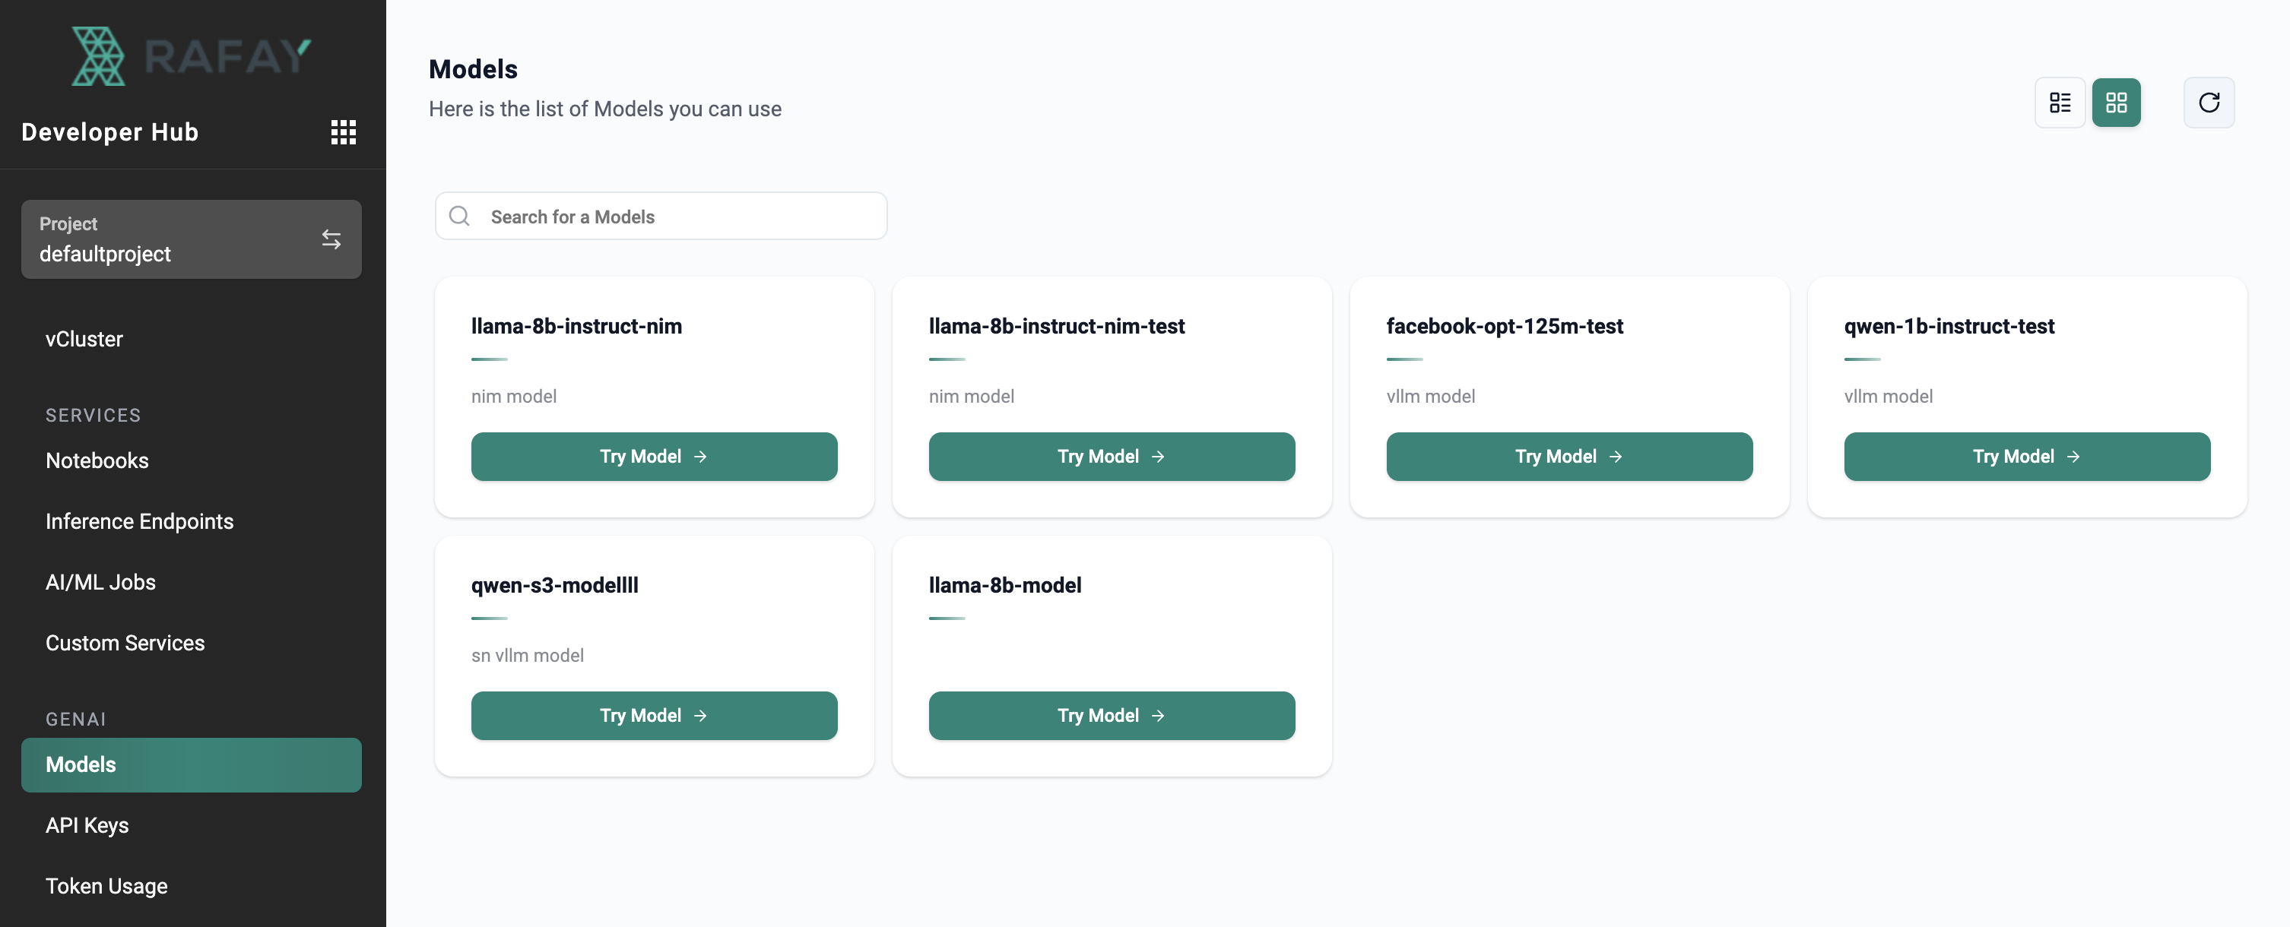Try the facebook-opt-125m-test model
Viewport: 2290px width, 927px height.
pos(1569,457)
